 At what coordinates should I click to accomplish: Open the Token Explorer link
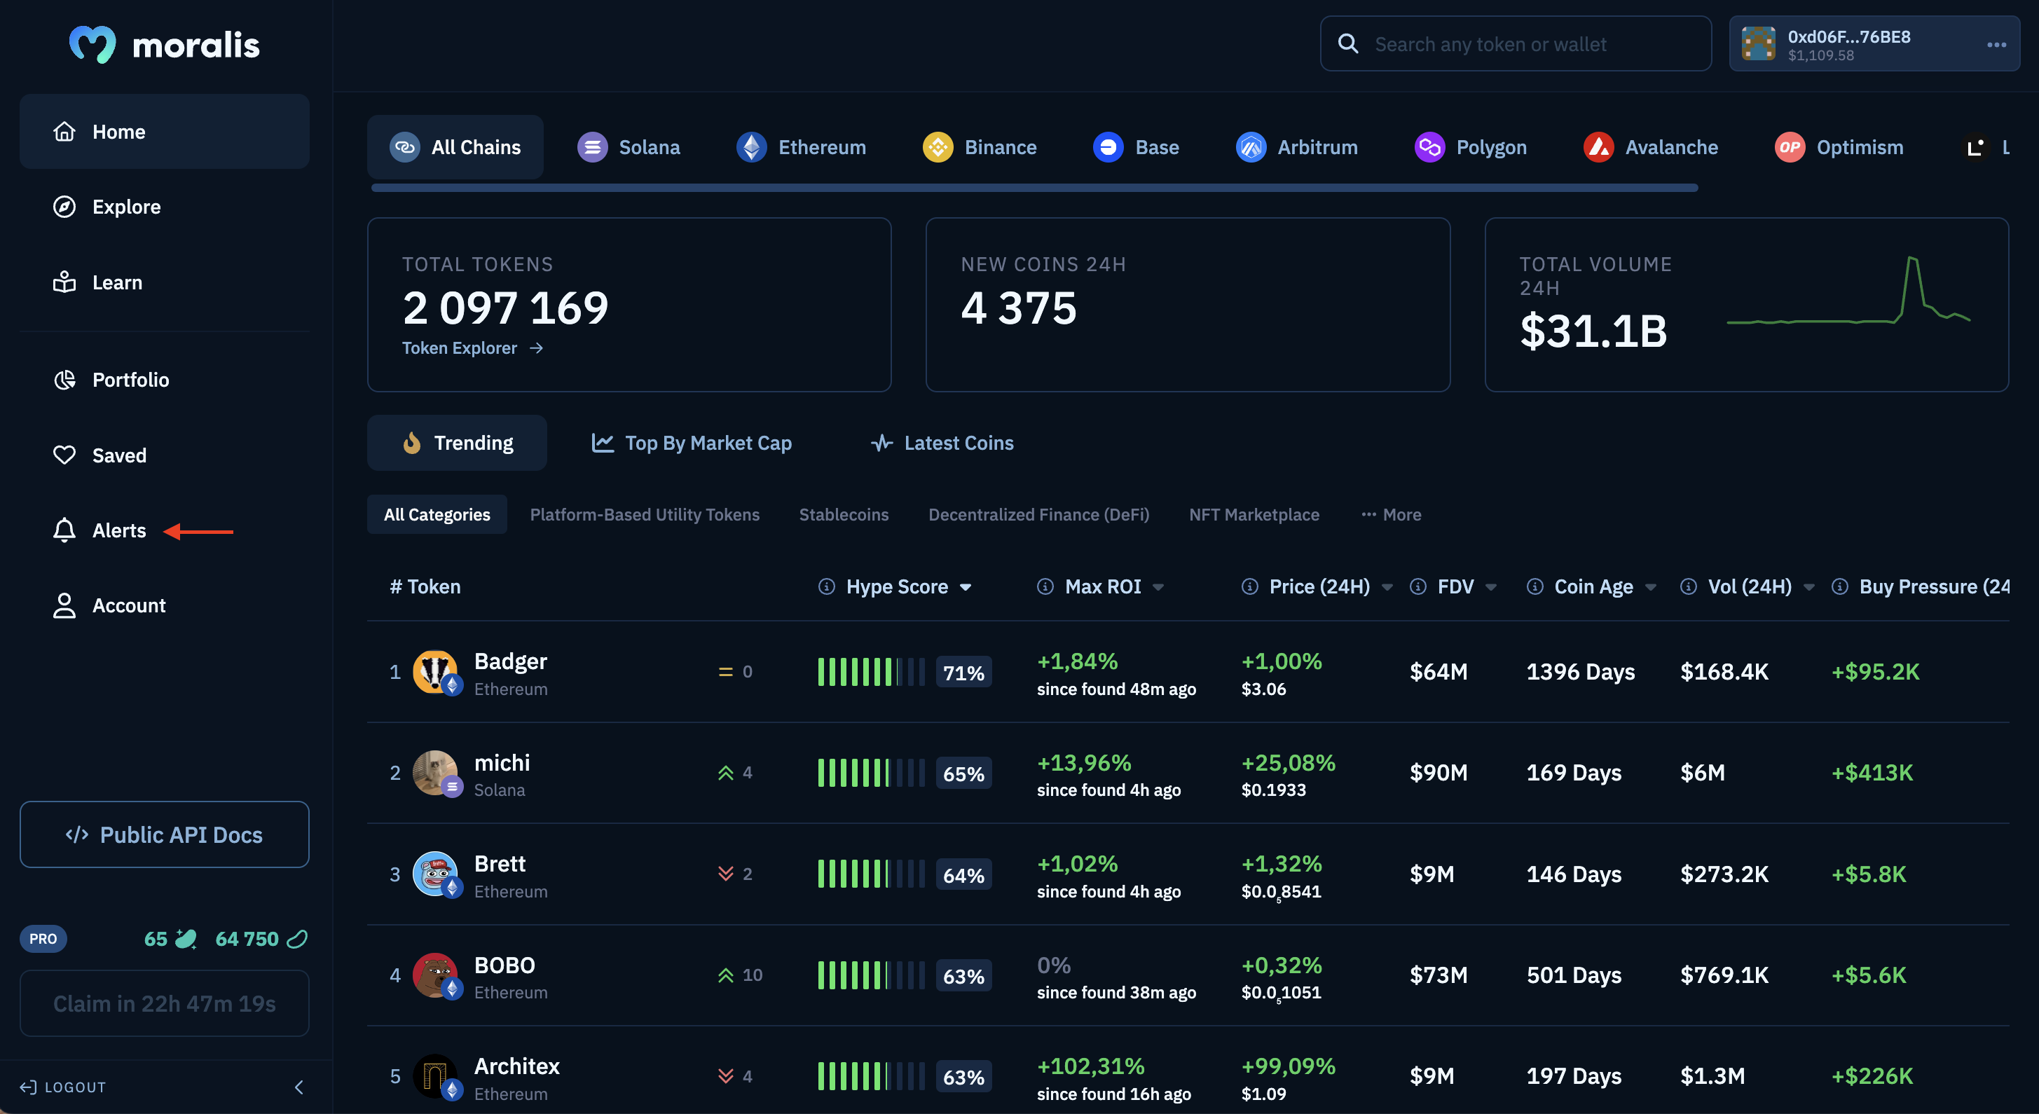point(472,348)
